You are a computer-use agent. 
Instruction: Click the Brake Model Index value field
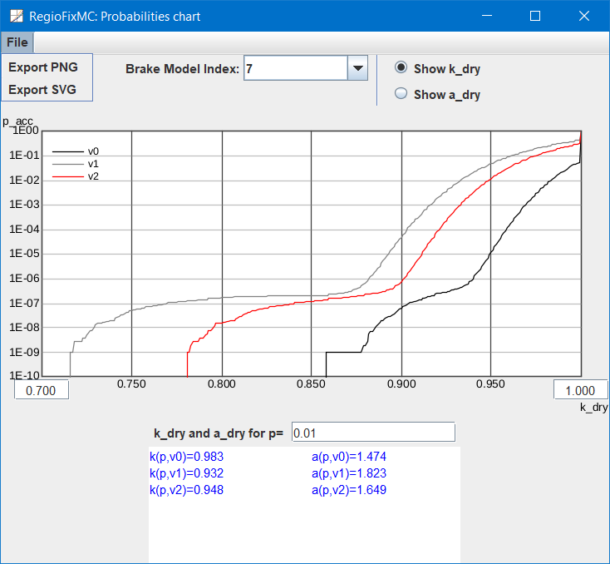(295, 69)
